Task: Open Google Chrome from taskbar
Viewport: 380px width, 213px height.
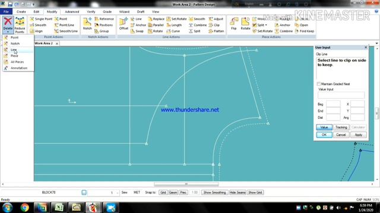Action: click(24, 208)
